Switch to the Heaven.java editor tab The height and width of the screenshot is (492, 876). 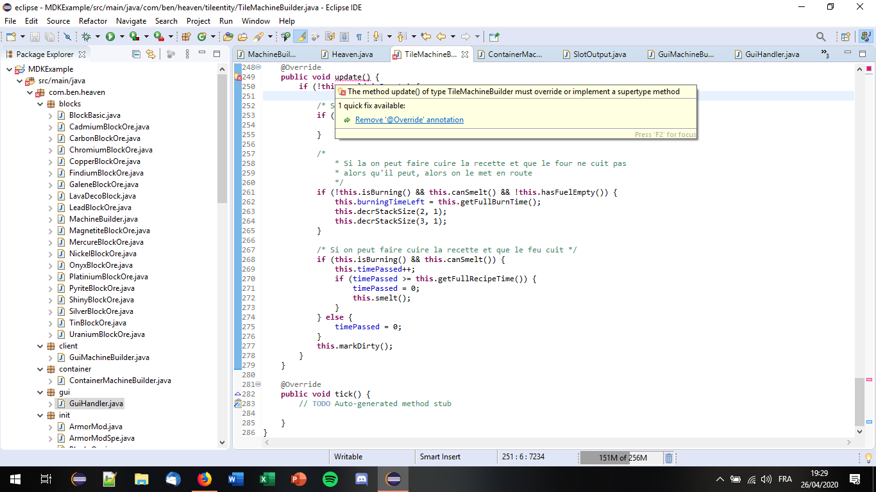click(351, 54)
